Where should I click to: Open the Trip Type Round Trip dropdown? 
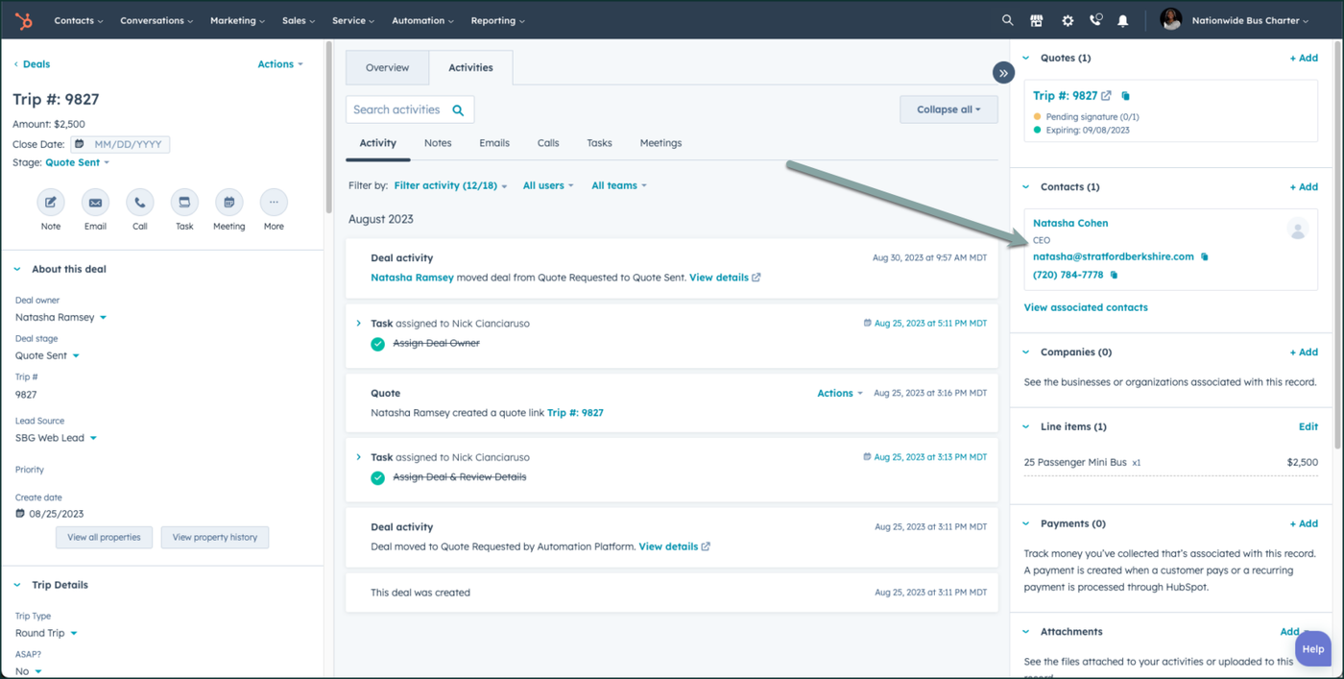46,634
